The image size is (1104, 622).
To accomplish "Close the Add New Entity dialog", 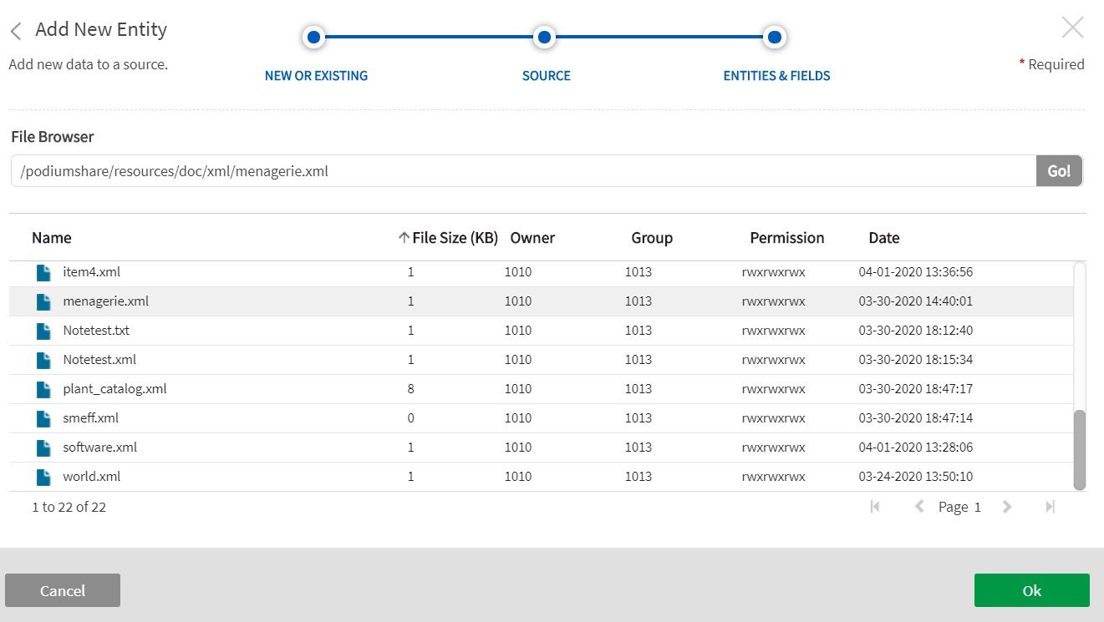I will pyautogui.click(x=1072, y=28).
